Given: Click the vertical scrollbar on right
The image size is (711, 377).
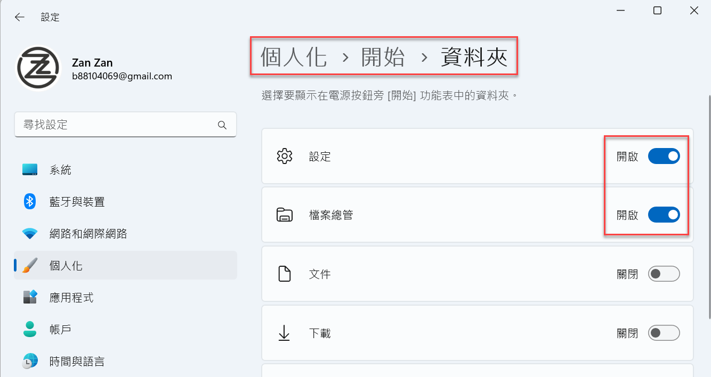Looking at the screenshot, I should [708, 208].
